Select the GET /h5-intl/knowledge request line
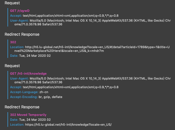Image resolution: width=175 pixels, height=130 pixels. coord(28,74)
